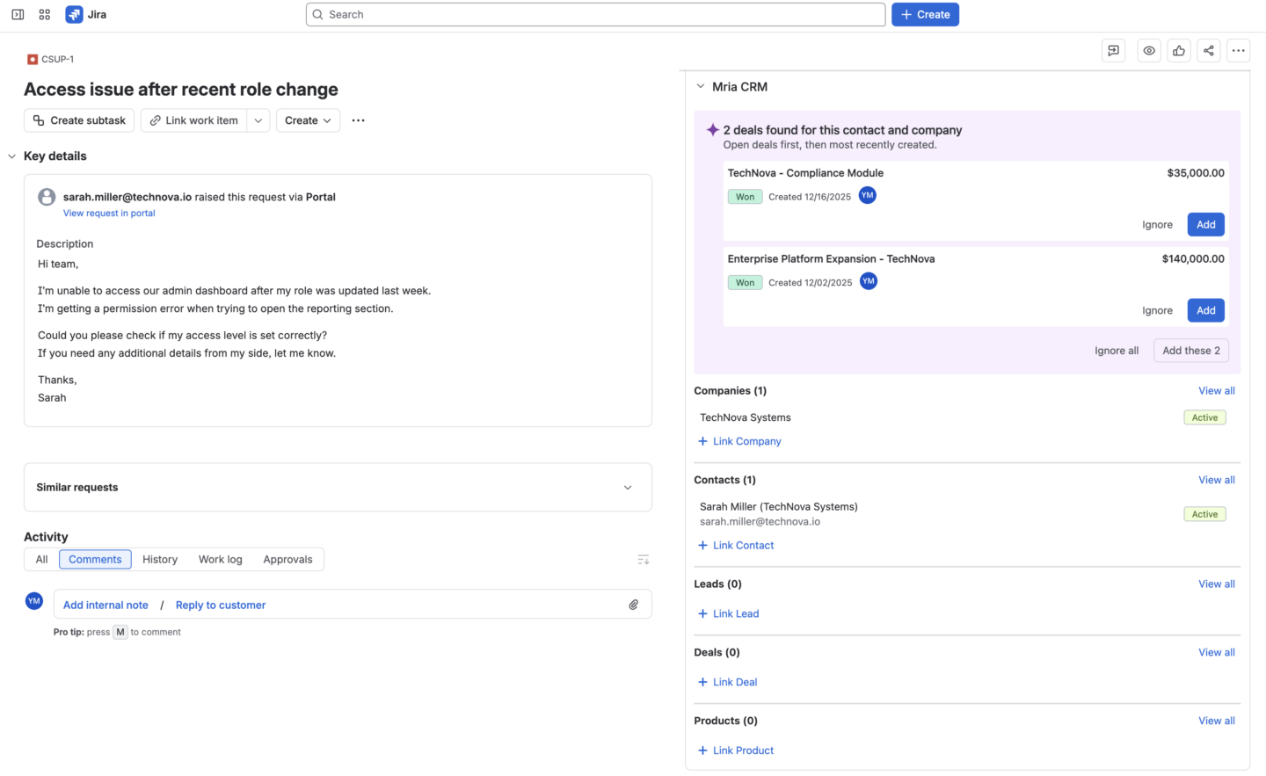Viewport: 1266px width, 776px height.
Task: Ignore the Enterprise Platform Expansion deal
Action: 1157,311
